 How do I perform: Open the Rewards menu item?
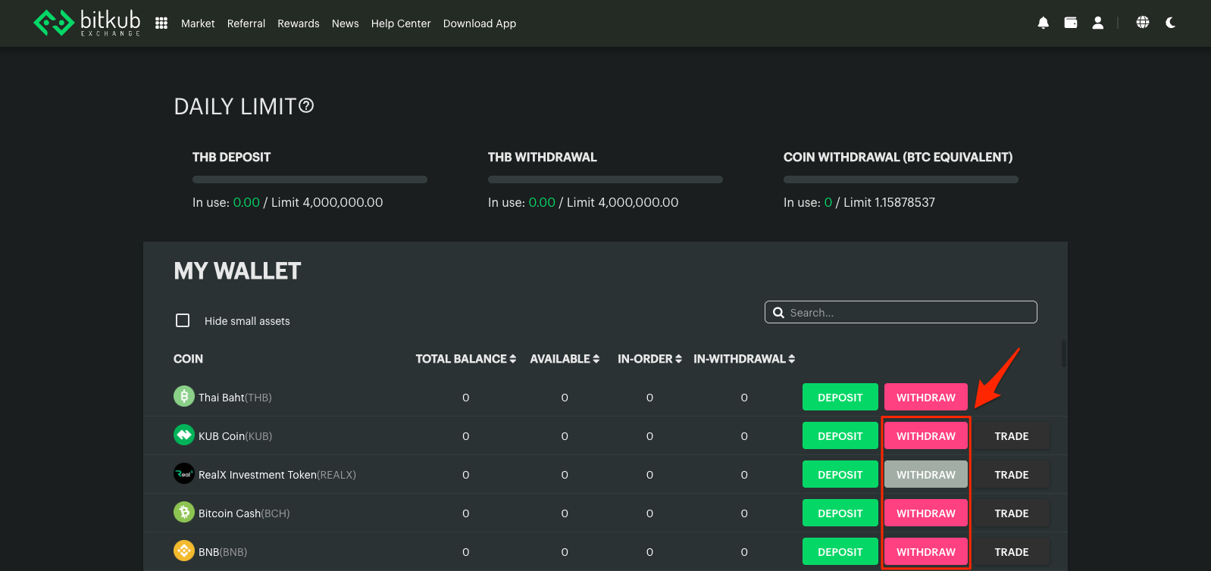tap(299, 23)
